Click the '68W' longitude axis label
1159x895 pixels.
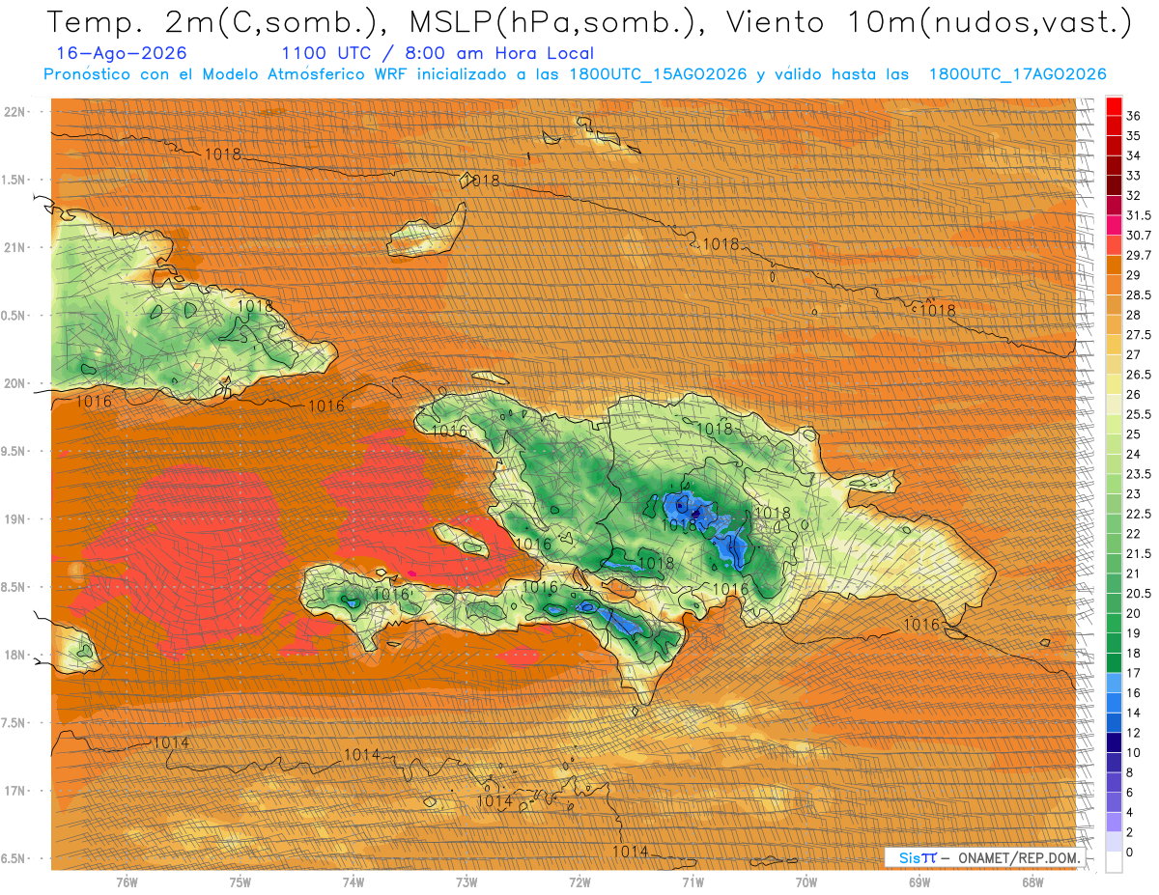tap(1032, 881)
